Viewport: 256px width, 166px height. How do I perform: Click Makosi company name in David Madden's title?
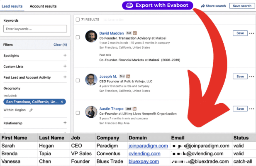tap(161, 38)
